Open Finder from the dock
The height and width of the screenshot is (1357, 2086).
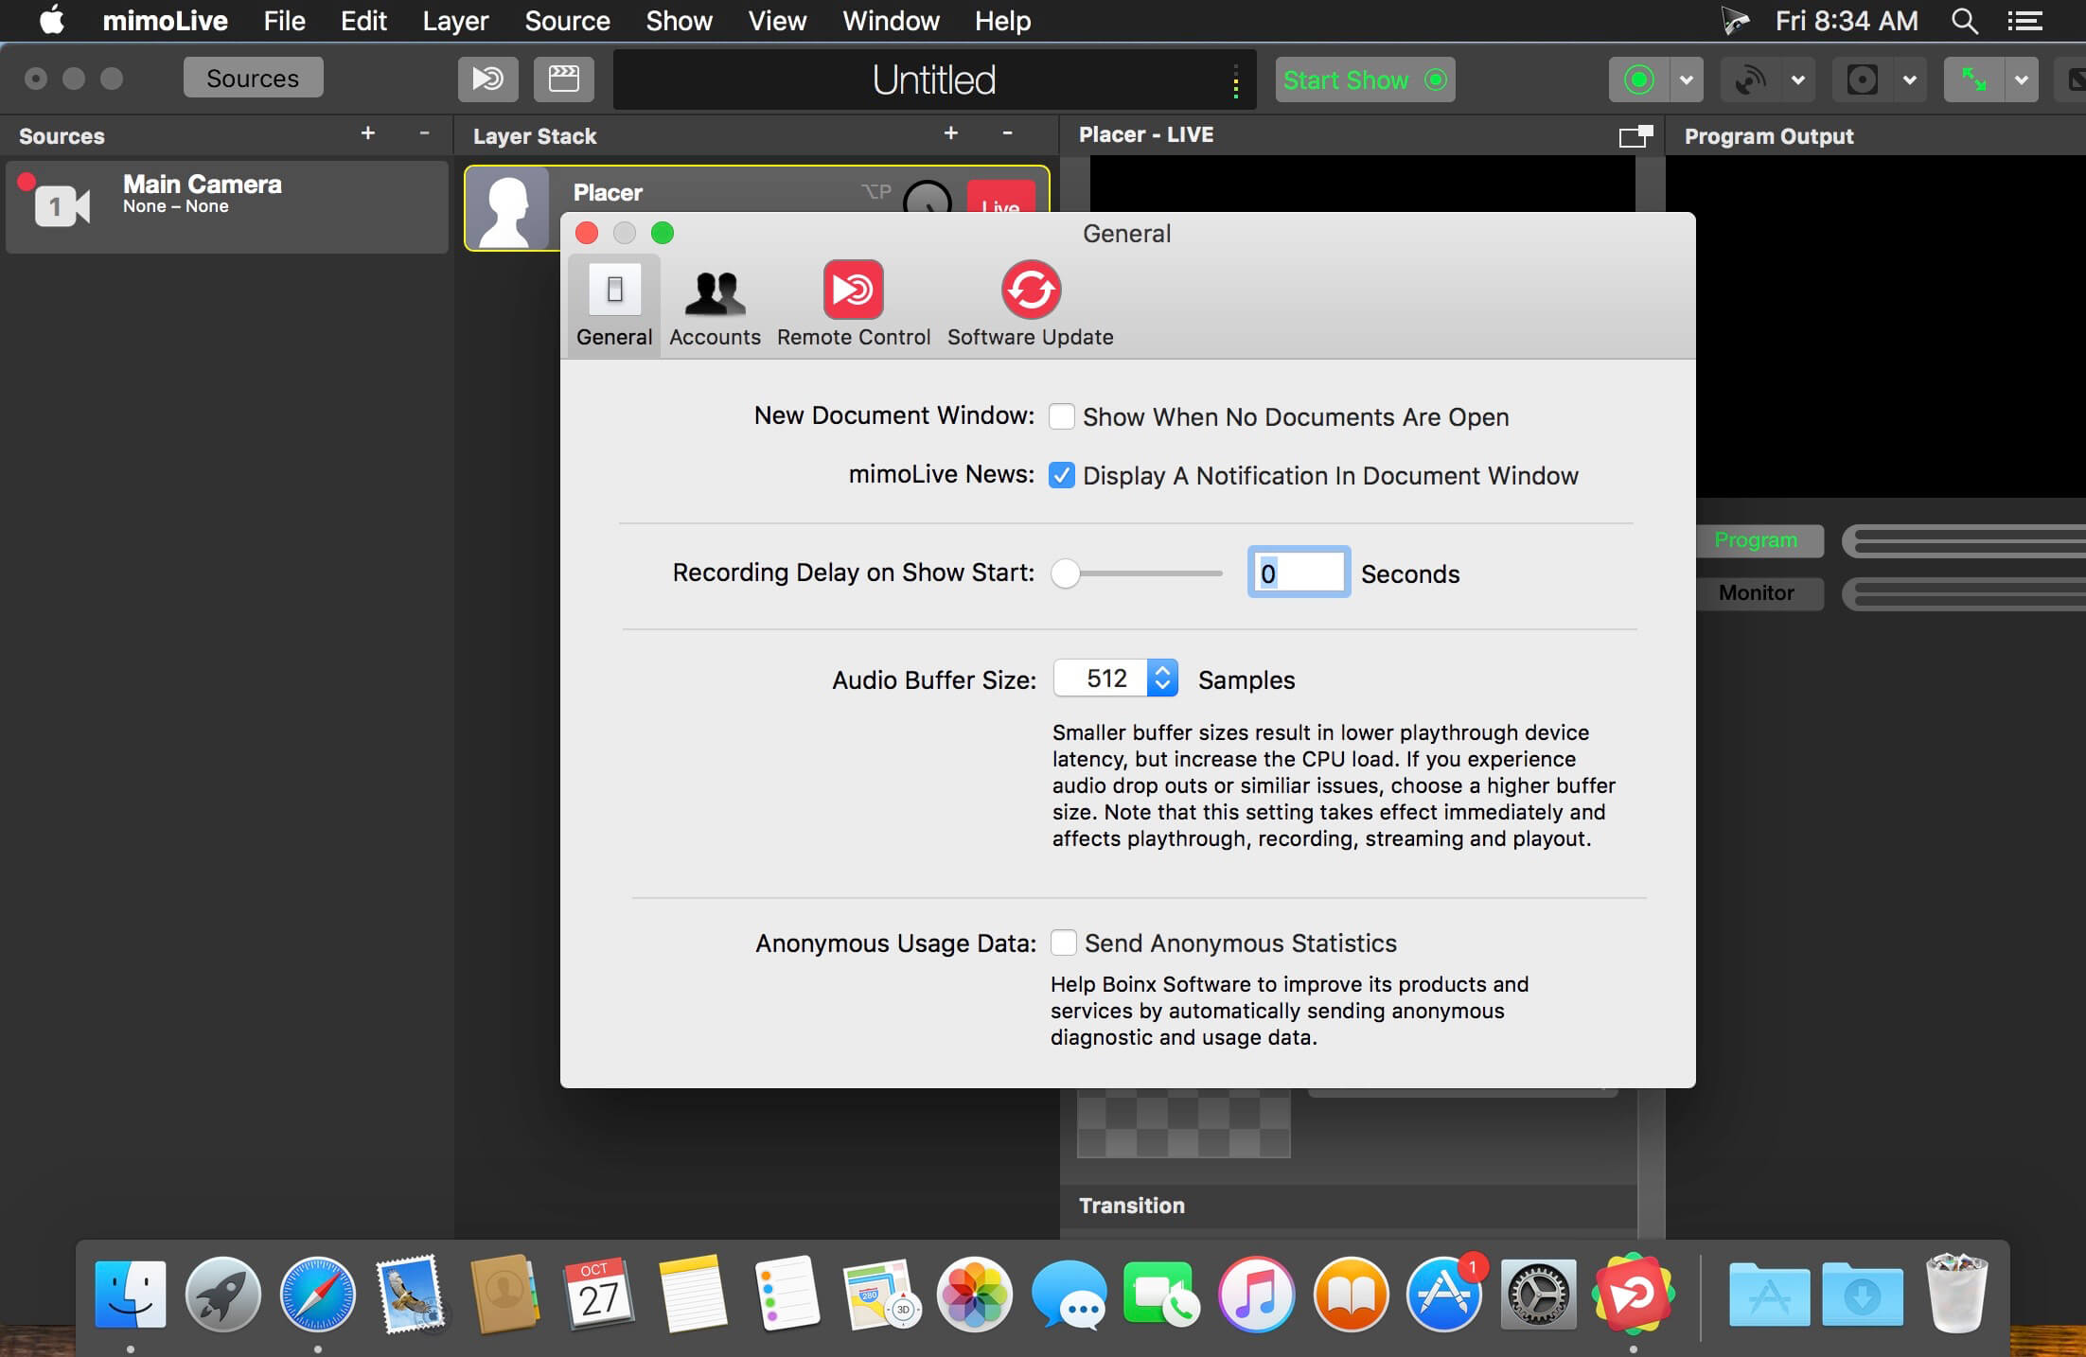pyautogui.click(x=130, y=1294)
